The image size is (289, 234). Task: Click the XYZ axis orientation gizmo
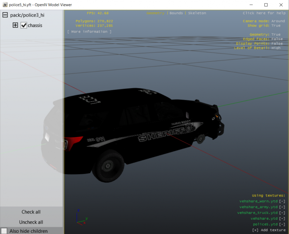[x=82, y=217]
